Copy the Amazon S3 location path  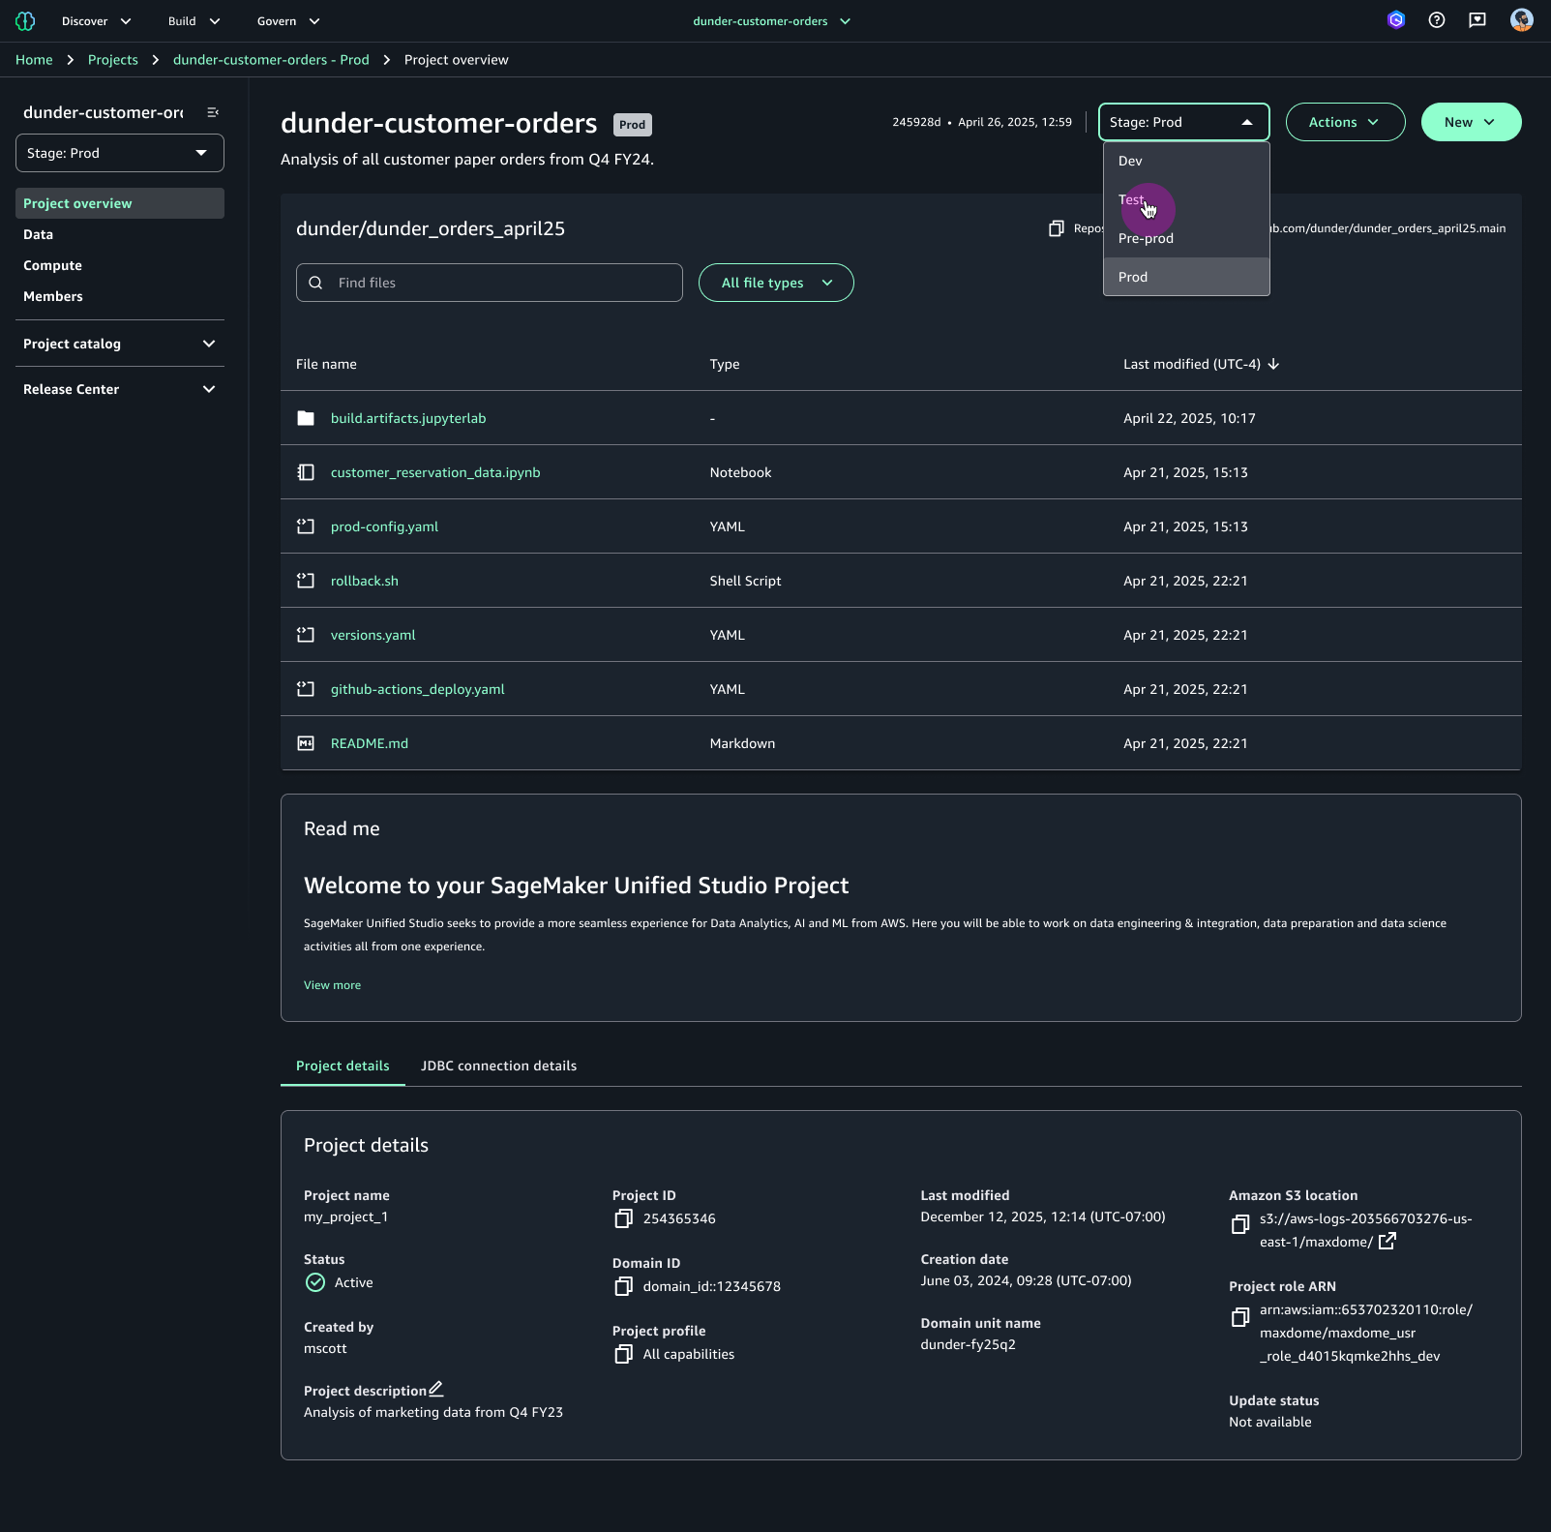[x=1239, y=1224]
